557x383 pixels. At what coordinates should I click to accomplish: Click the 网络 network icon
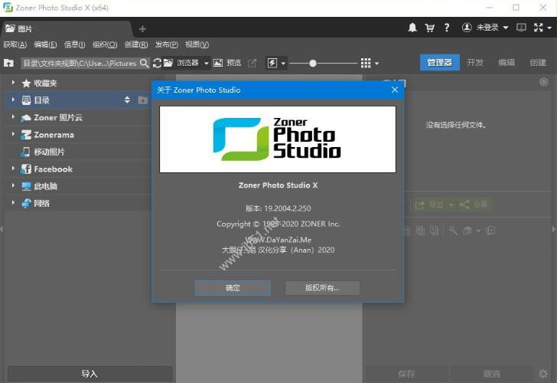[26, 204]
